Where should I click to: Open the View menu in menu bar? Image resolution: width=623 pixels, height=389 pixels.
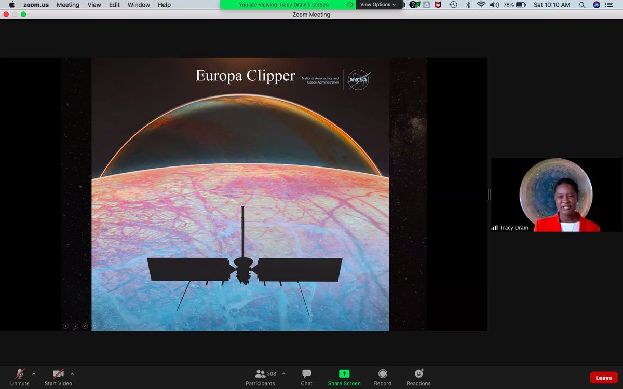pos(94,5)
